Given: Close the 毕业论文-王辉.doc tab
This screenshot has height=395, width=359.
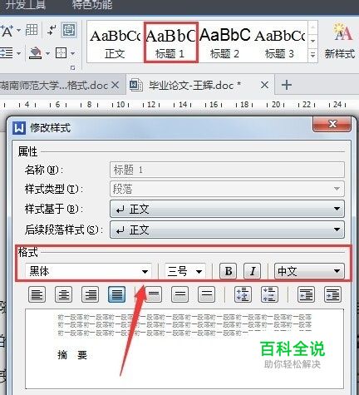Looking at the screenshot, I should (x=264, y=85).
